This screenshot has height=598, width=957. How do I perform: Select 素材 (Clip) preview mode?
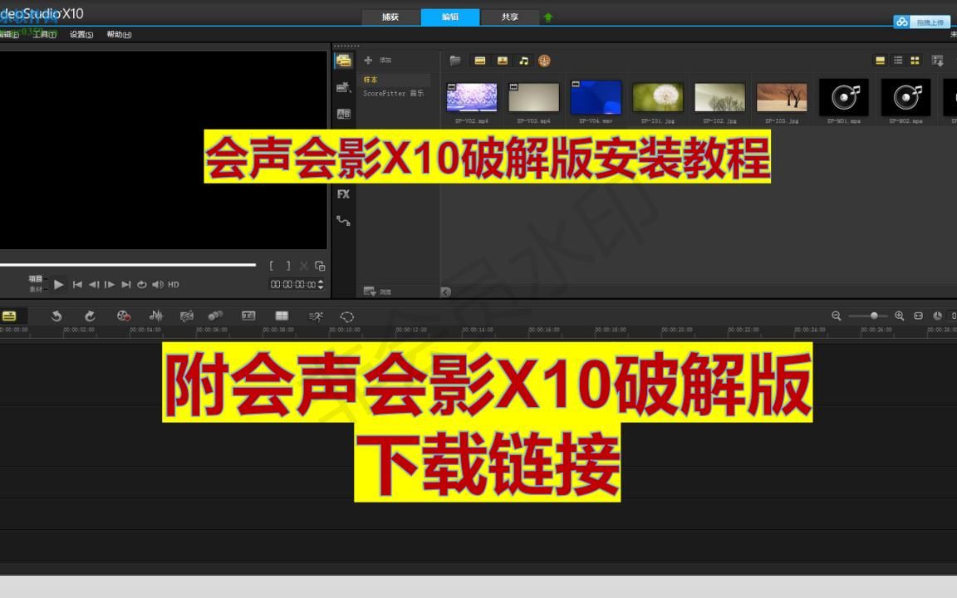pos(36,289)
